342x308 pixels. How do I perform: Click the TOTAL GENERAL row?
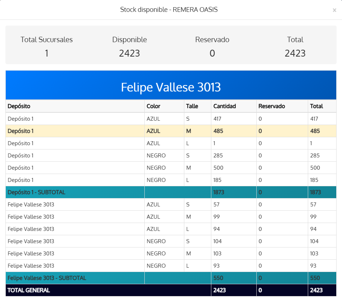[x=171, y=290]
